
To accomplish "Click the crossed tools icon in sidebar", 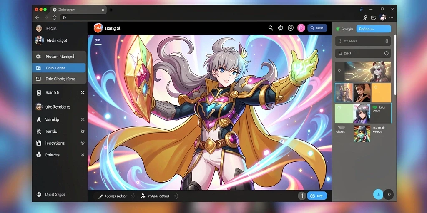I will point(83,93).
